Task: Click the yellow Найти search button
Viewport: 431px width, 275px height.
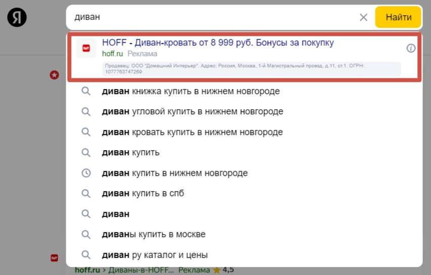Action: [398, 17]
